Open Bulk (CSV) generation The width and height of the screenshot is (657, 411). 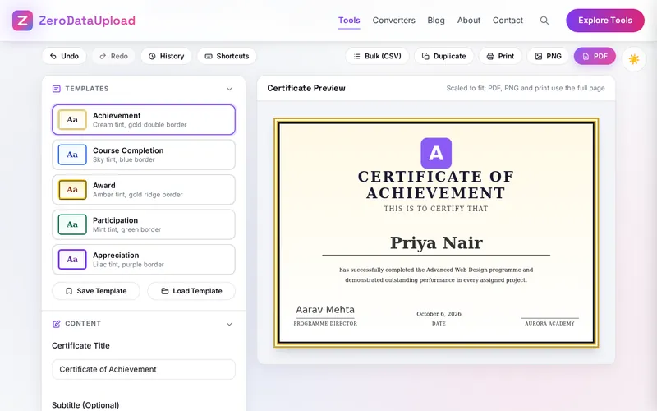[377, 56]
